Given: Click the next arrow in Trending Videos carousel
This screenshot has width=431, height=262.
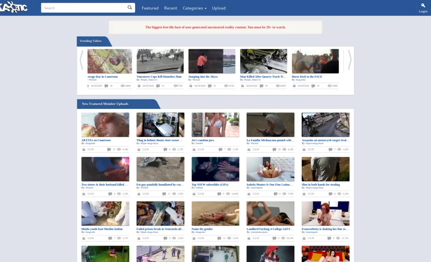Looking at the screenshot, I should 350,60.
